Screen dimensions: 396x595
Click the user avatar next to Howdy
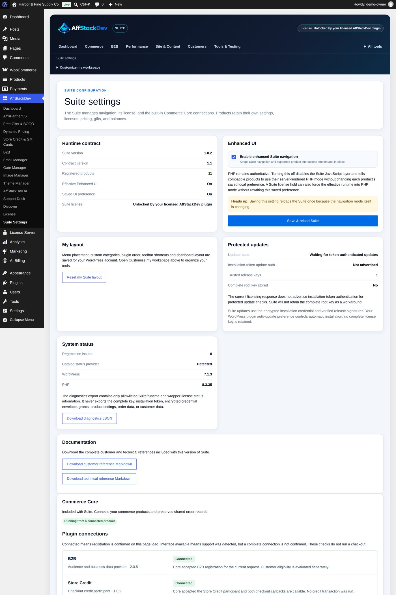391,4
